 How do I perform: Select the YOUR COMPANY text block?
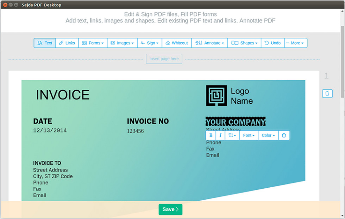tap(236, 122)
